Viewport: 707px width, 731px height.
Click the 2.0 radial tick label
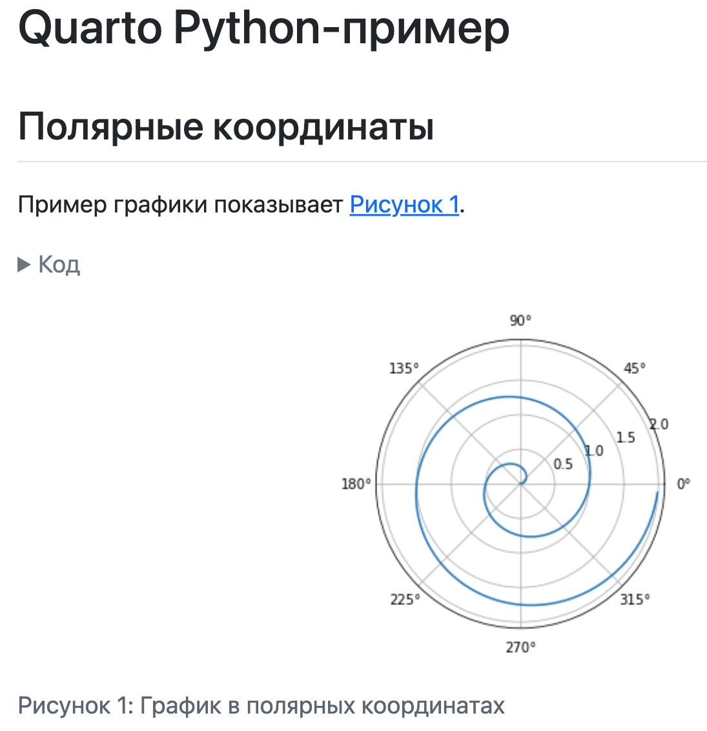tap(659, 424)
